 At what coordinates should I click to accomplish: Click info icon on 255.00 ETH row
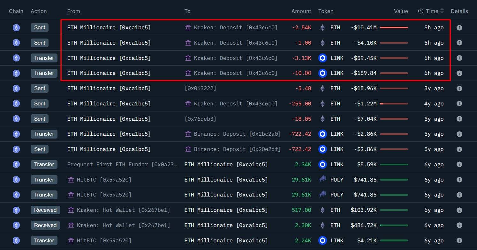[459, 104]
